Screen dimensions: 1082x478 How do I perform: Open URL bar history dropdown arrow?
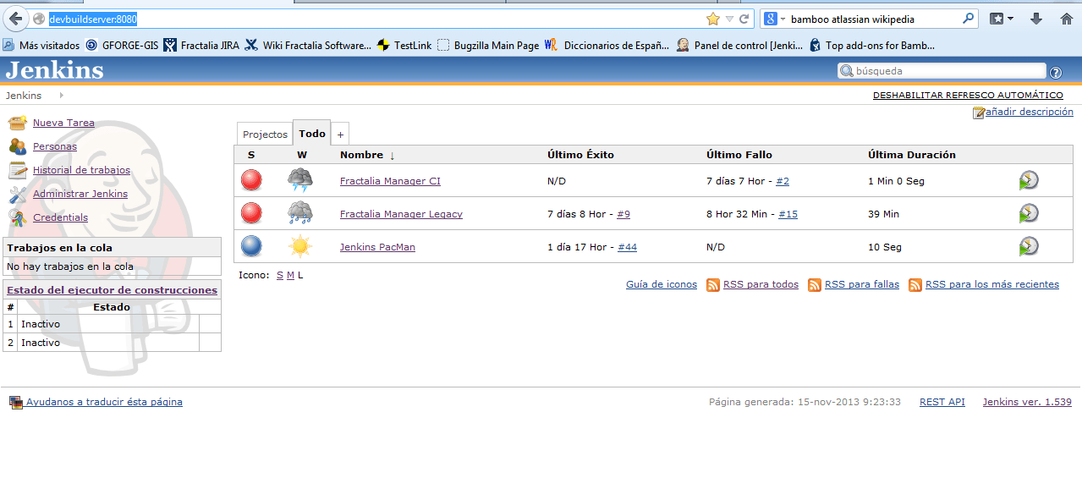[x=729, y=19]
